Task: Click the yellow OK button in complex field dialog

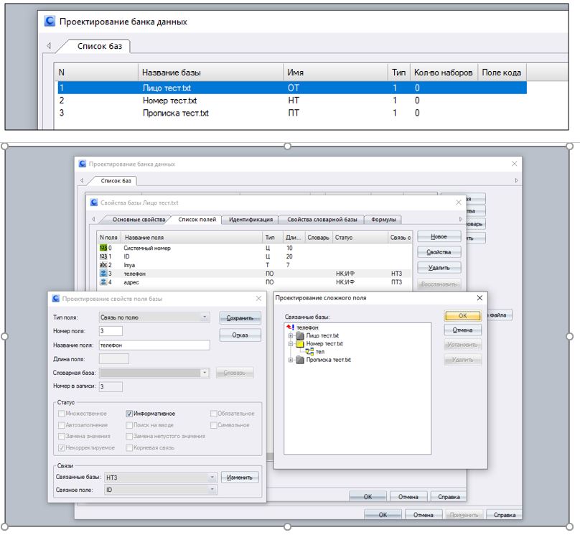Action: 463,315
